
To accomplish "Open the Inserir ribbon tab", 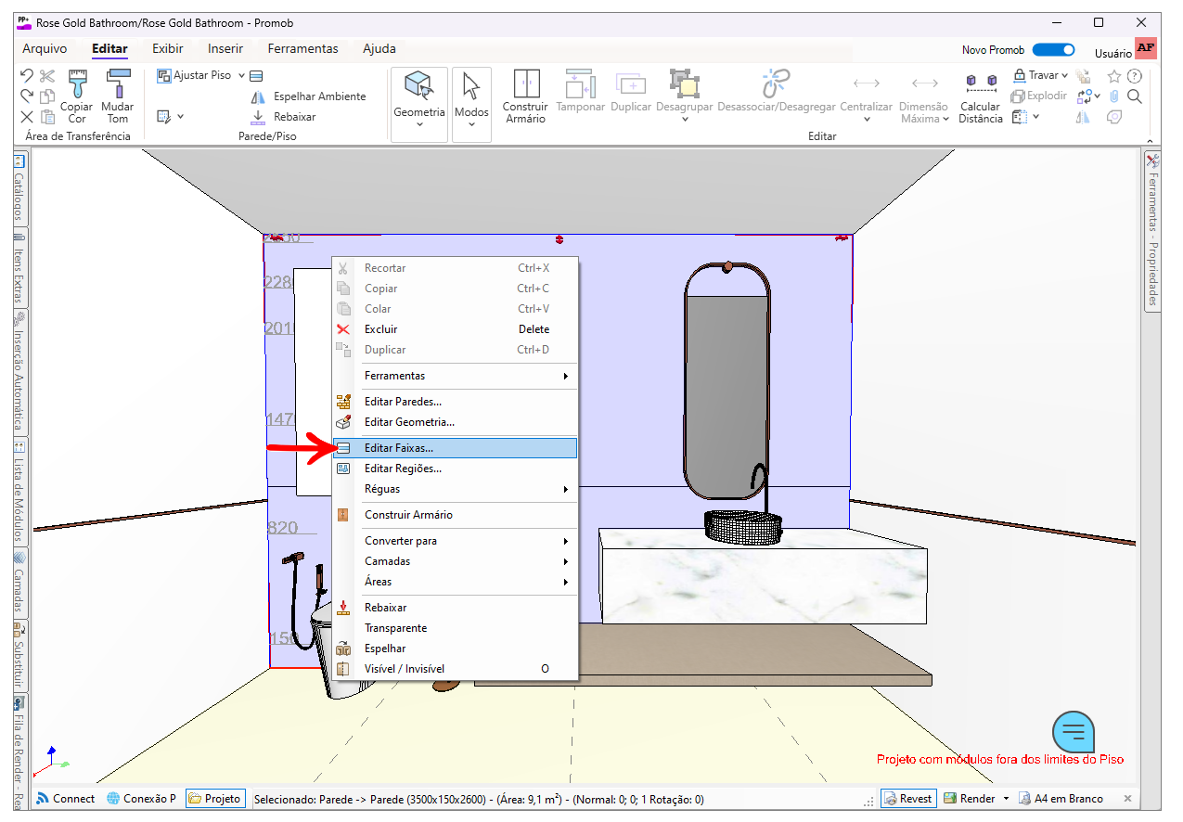I will coord(225,49).
